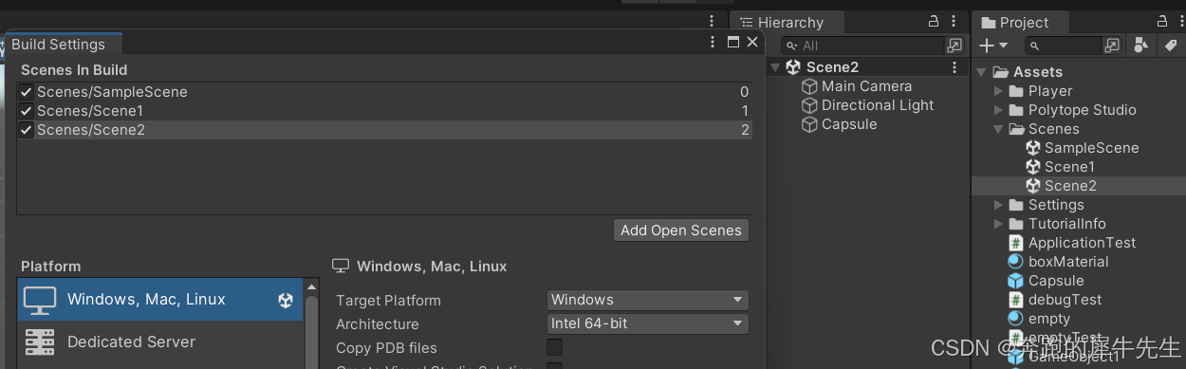Click the Search by Type icon in Project
Screen dimensions: 1186x369
pyautogui.click(x=1141, y=46)
